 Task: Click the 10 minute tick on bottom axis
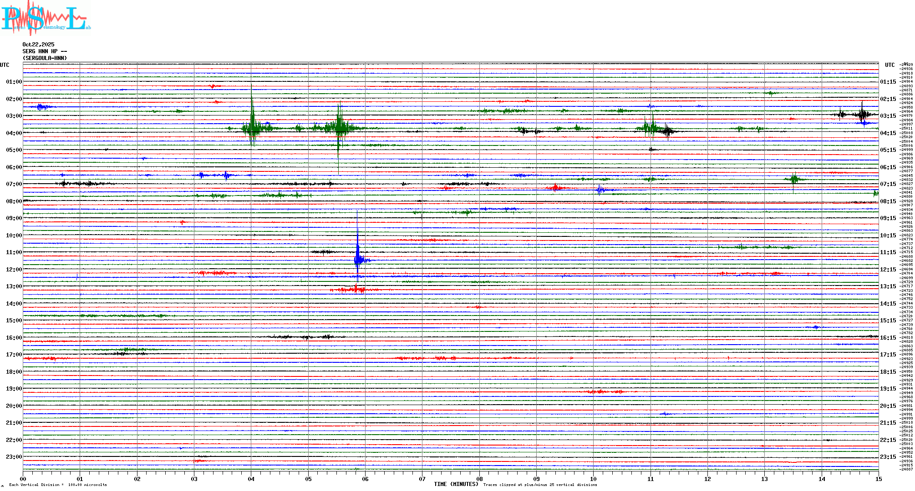tap(593, 479)
